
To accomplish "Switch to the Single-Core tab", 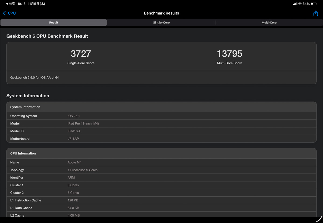I will 161,23.
